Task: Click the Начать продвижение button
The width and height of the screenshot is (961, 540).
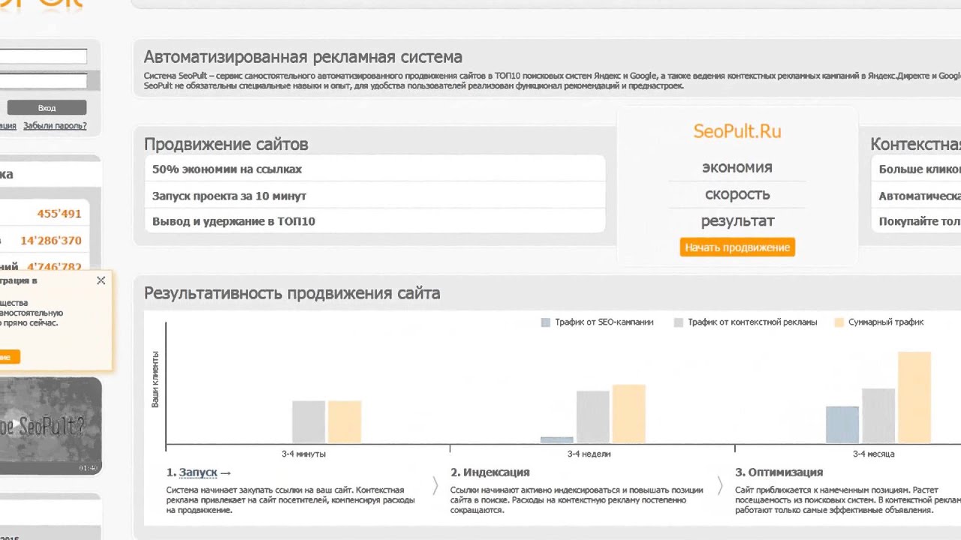Action: (x=737, y=247)
